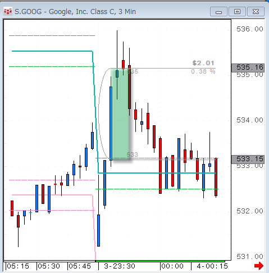269x273 pixels.
Task: Maximize the S.GOOG chart window
Action: point(237,12)
